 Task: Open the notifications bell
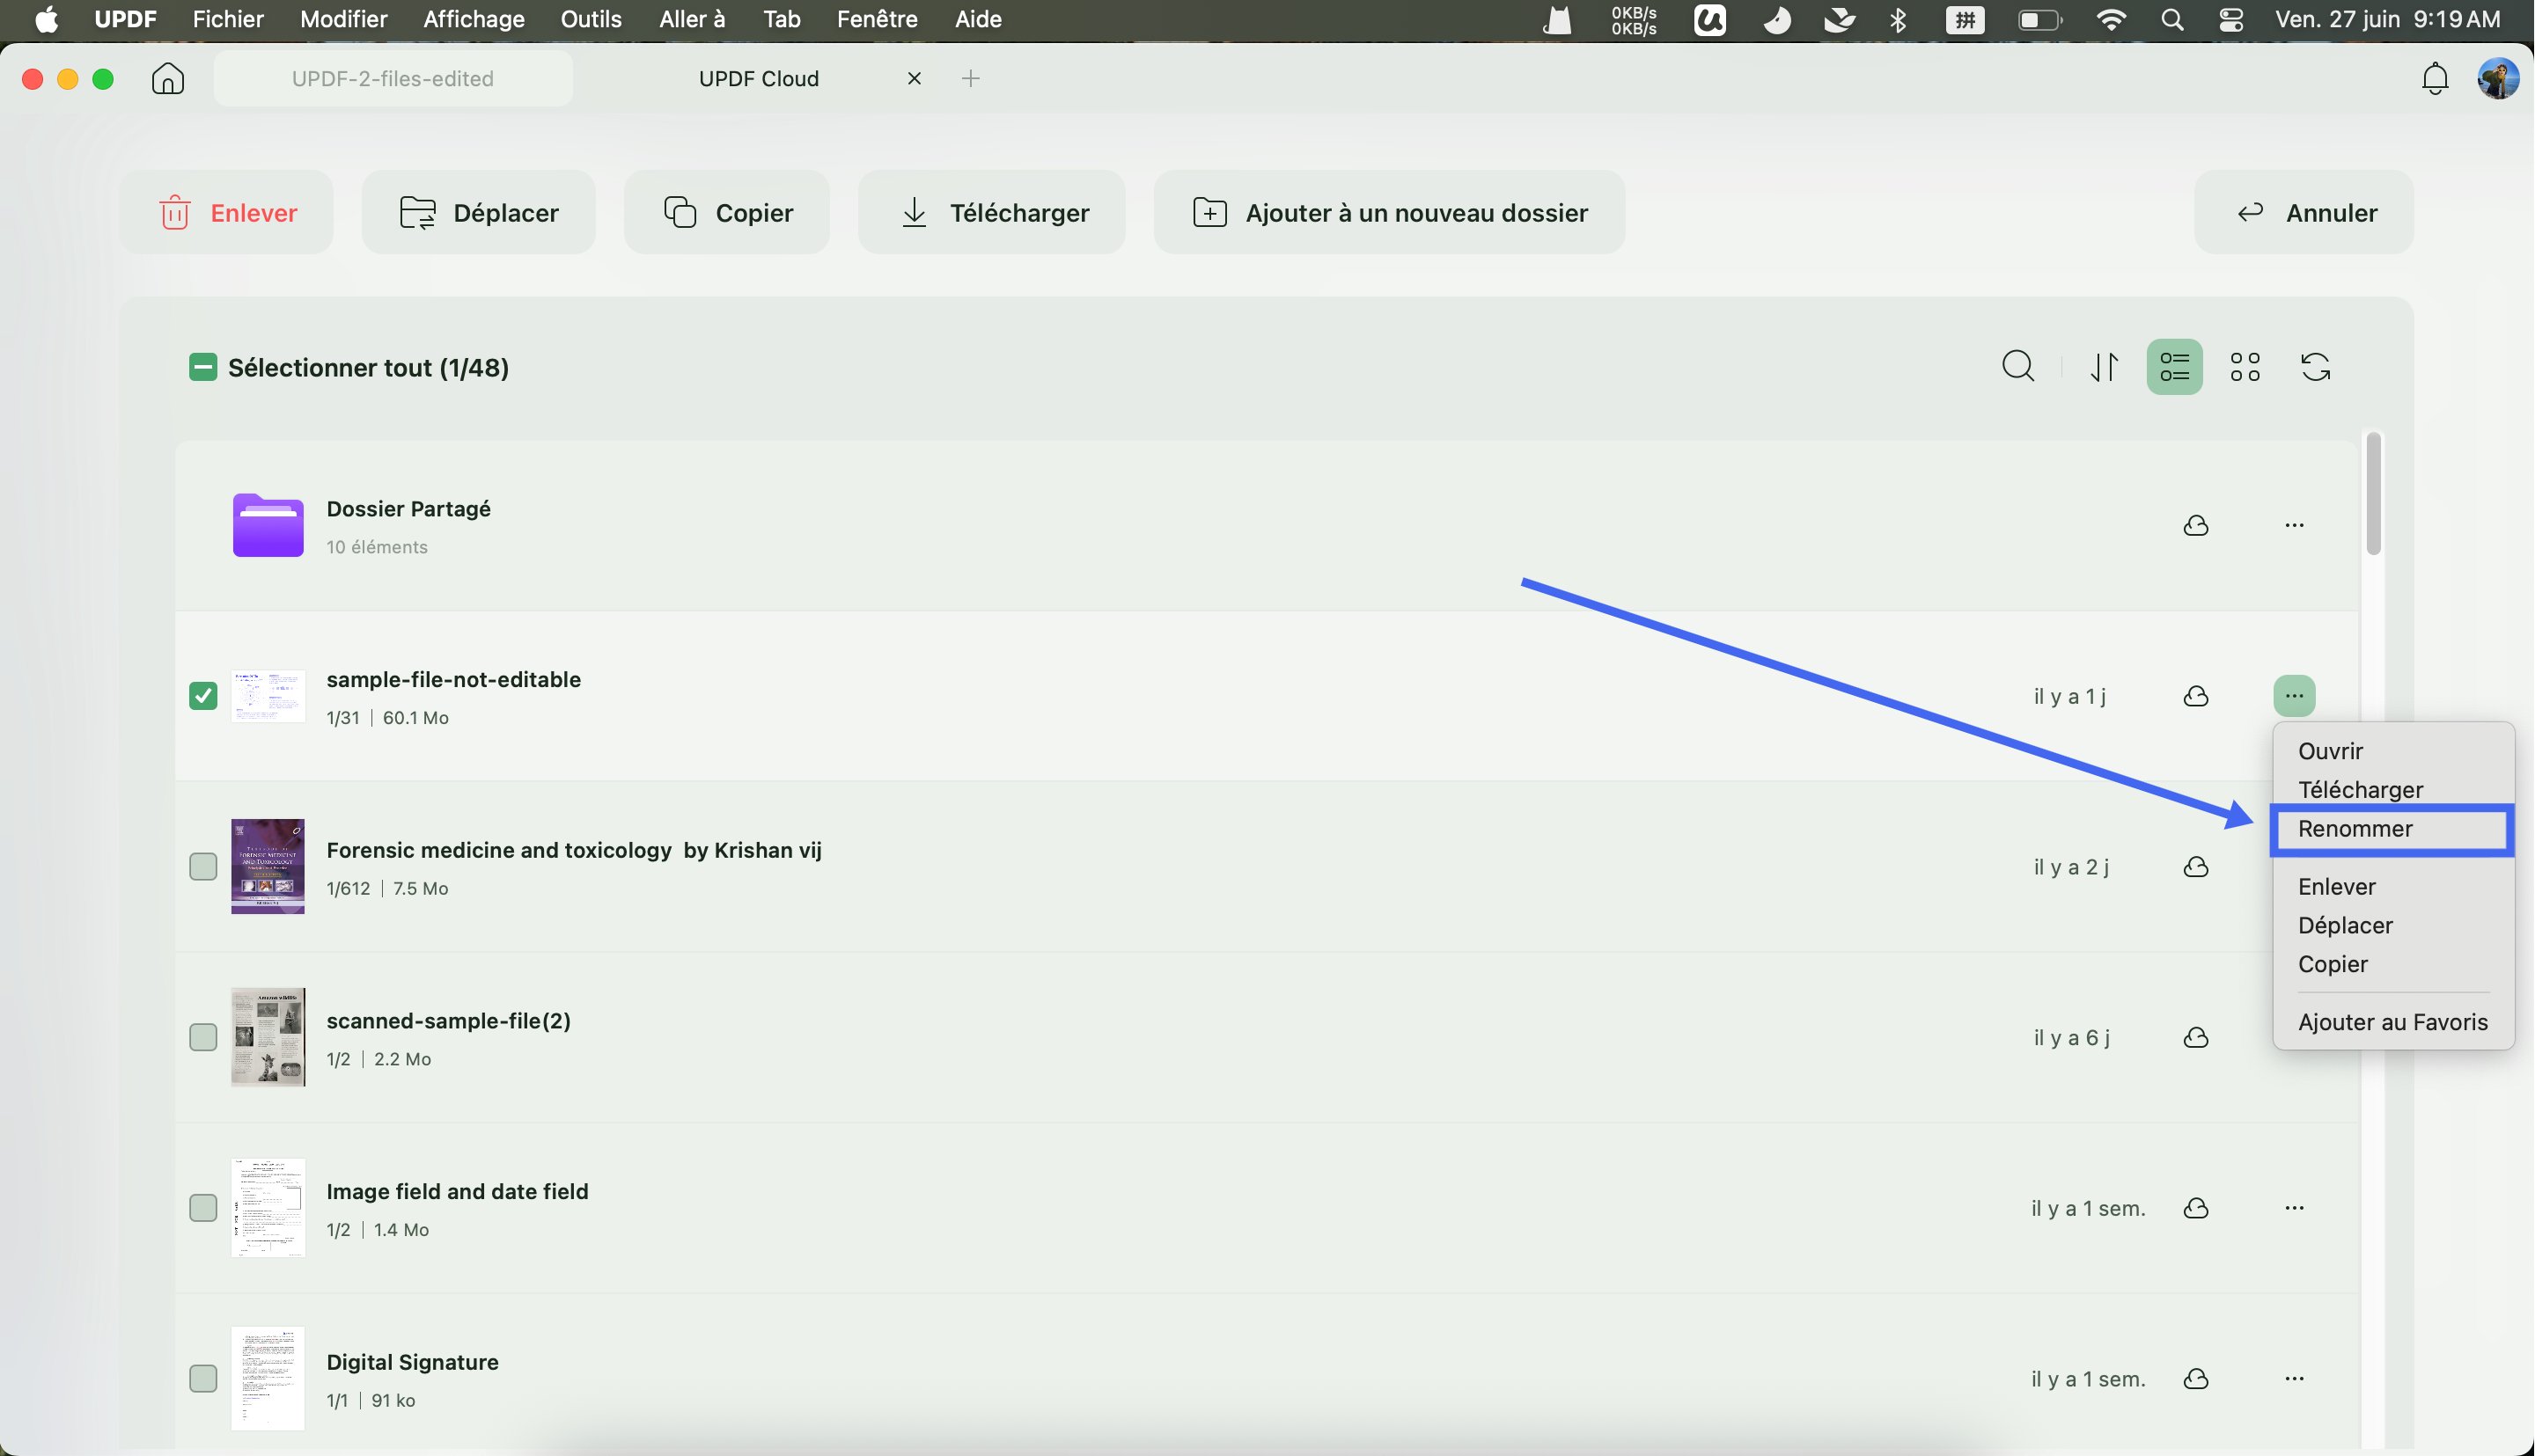pos(2435,78)
